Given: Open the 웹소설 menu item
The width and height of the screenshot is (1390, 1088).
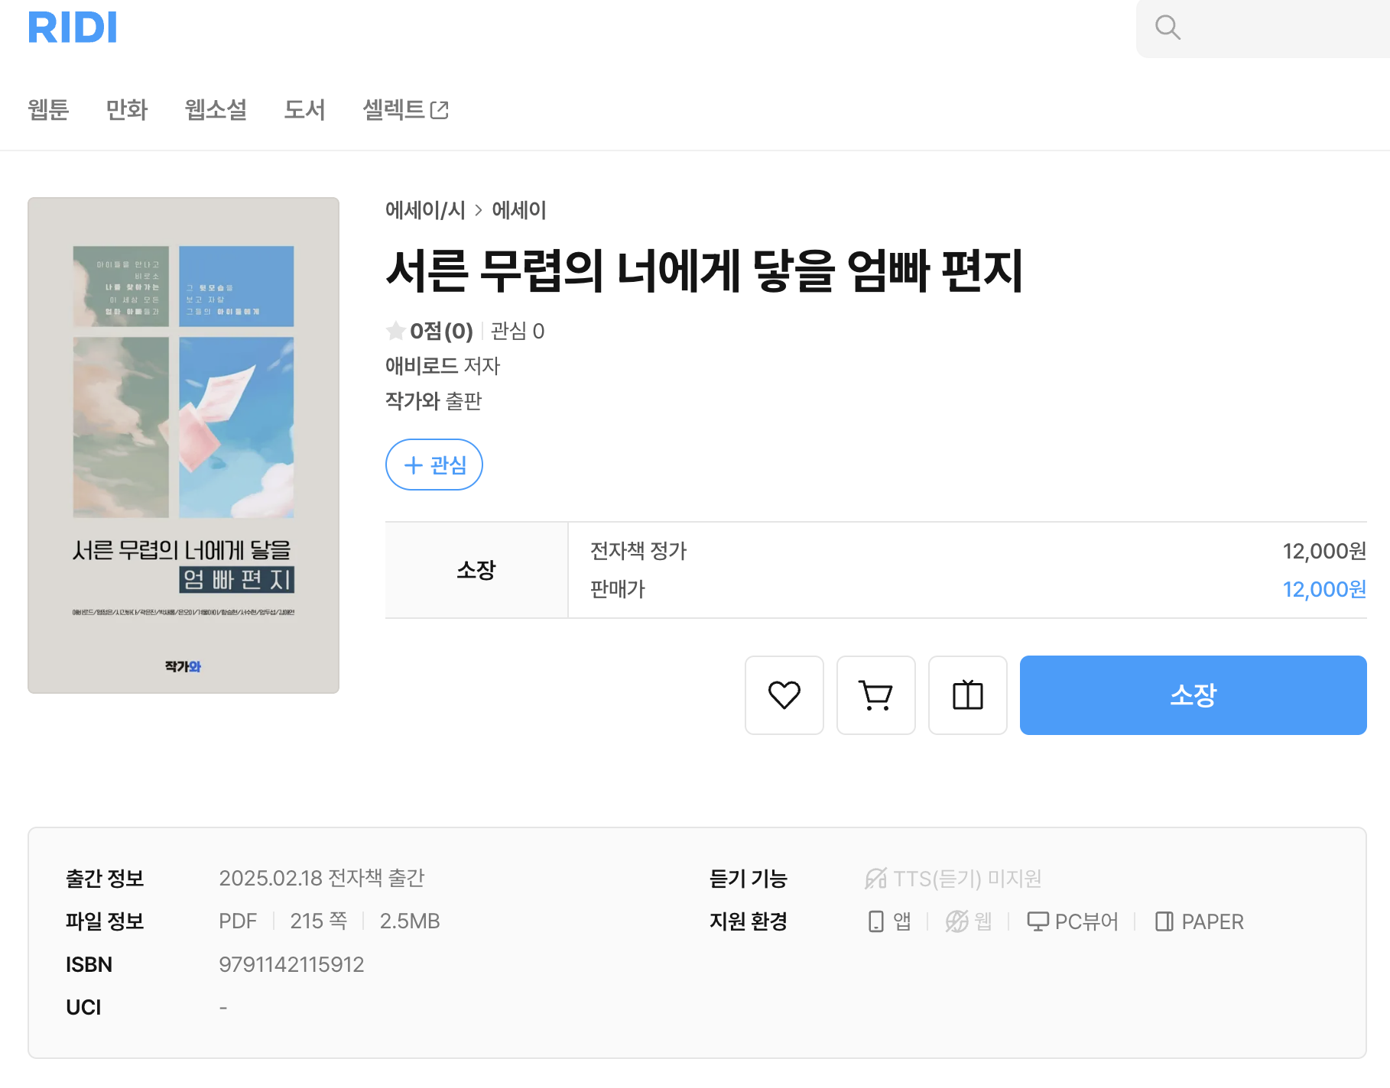Looking at the screenshot, I should point(216,110).
